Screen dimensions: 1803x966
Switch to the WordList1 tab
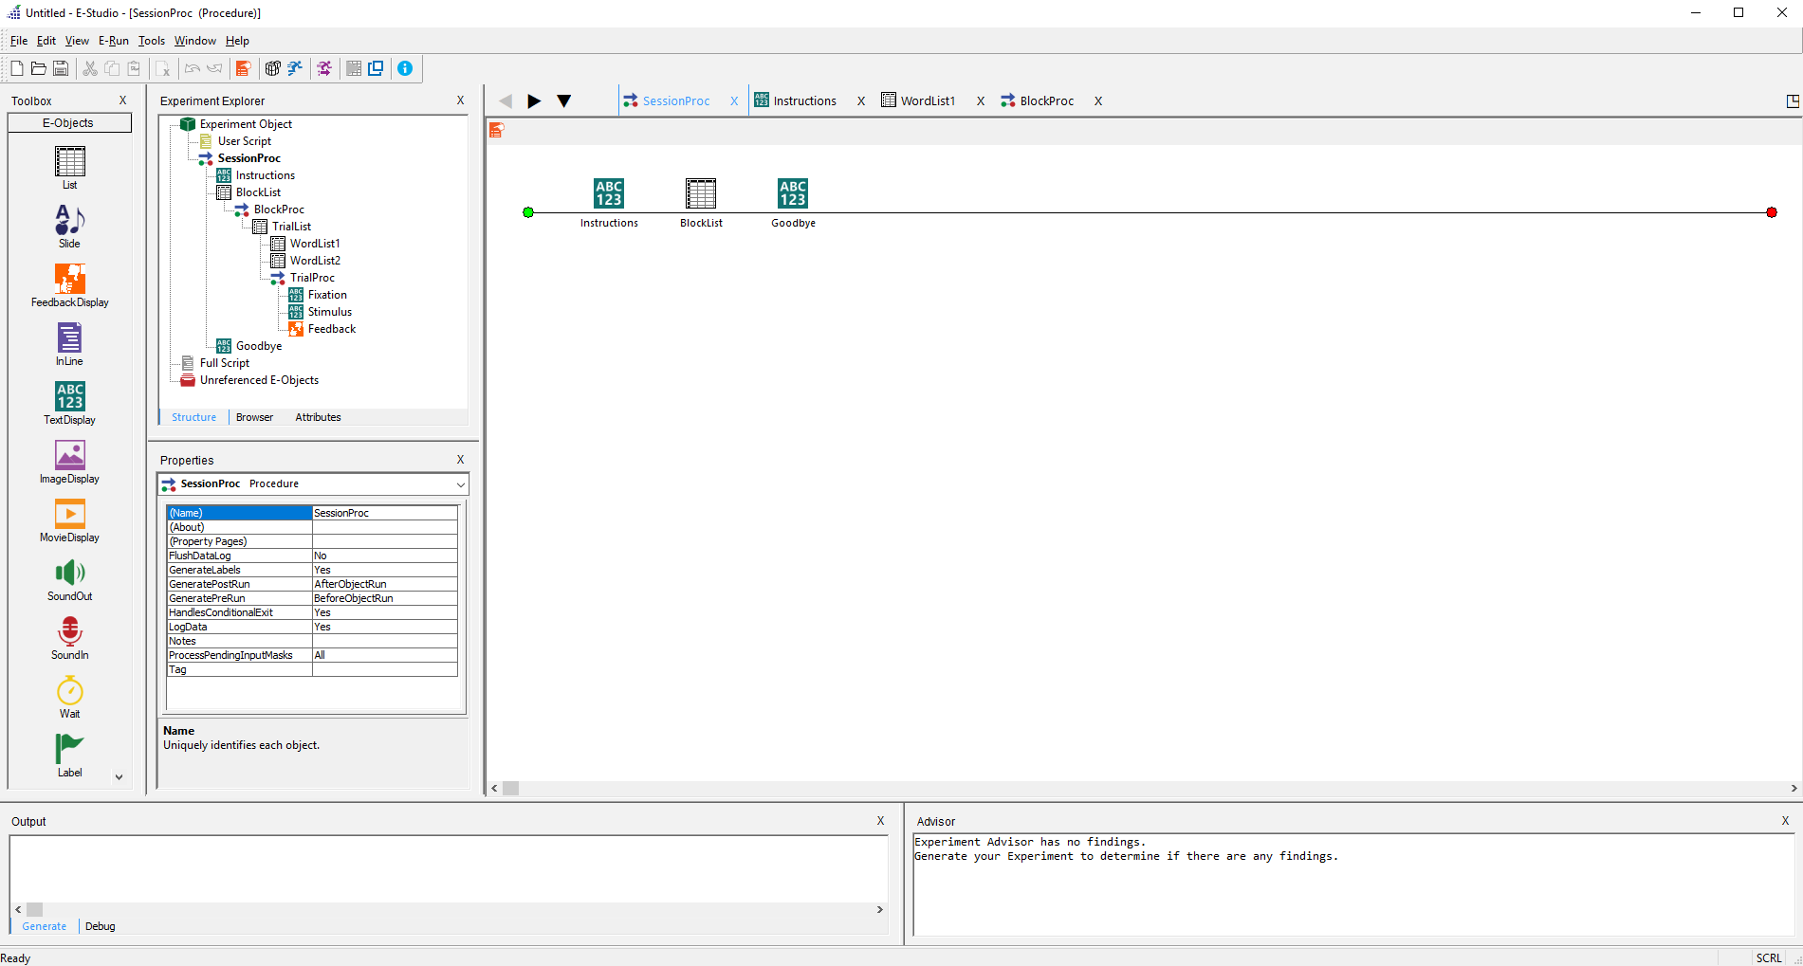click(x=927, y=101)
